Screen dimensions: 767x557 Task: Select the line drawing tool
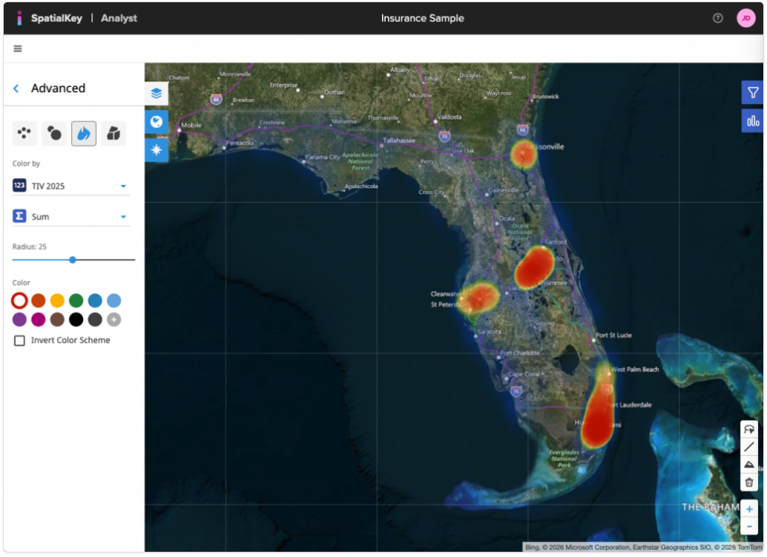tap(748, 446)
